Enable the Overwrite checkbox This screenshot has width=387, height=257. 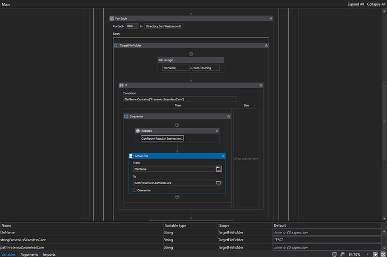click(x=135, y=190)
